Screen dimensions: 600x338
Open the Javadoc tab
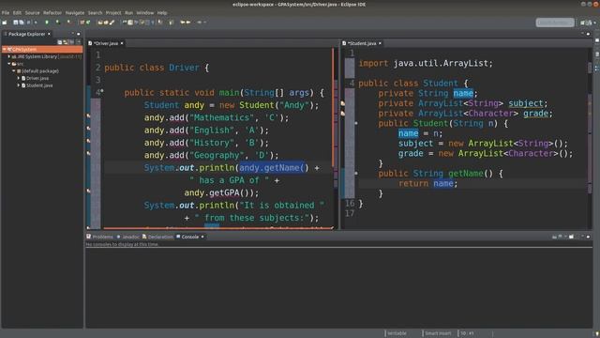click(127, 237)
